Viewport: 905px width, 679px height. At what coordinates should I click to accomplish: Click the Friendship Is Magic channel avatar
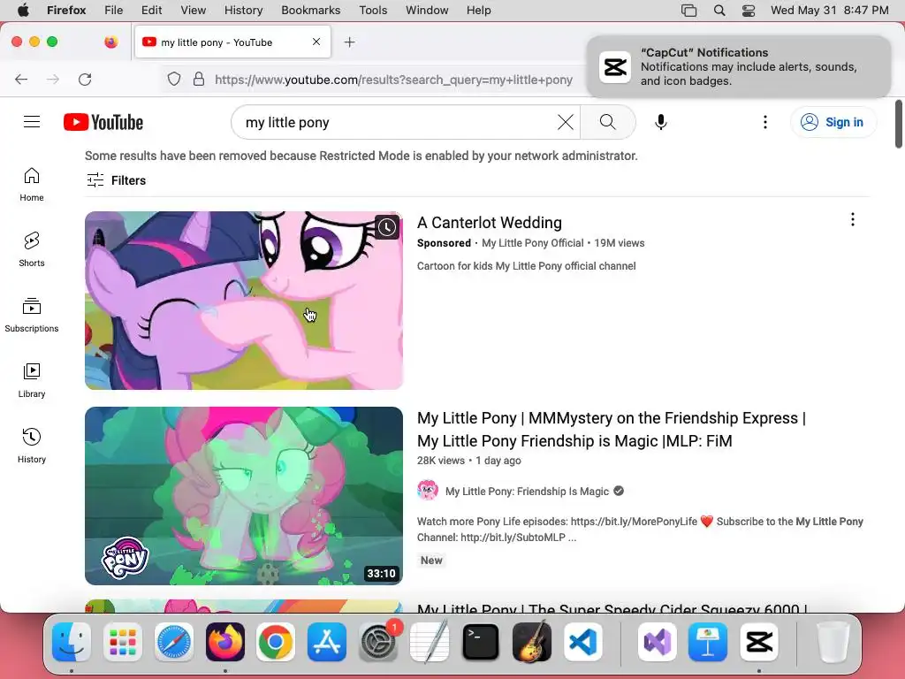(x=428, y=491)
